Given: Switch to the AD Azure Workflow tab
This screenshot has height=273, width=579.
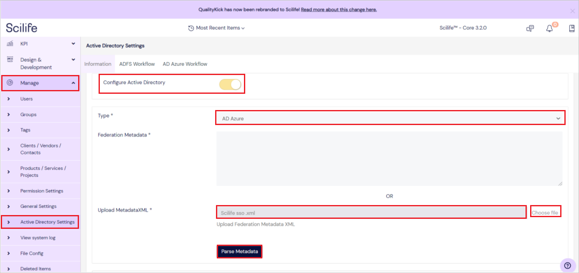Looking at the screenshot, I should pos(185,64).
